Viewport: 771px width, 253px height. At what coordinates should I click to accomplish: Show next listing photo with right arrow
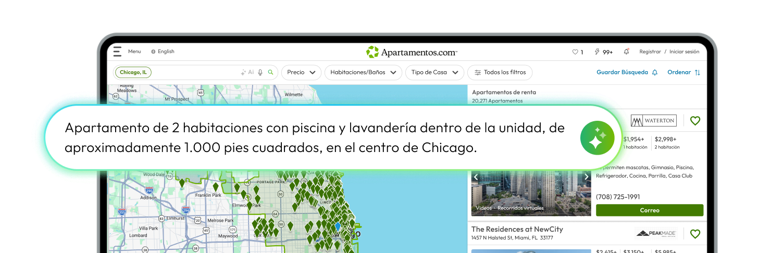[x=587, y=177]
